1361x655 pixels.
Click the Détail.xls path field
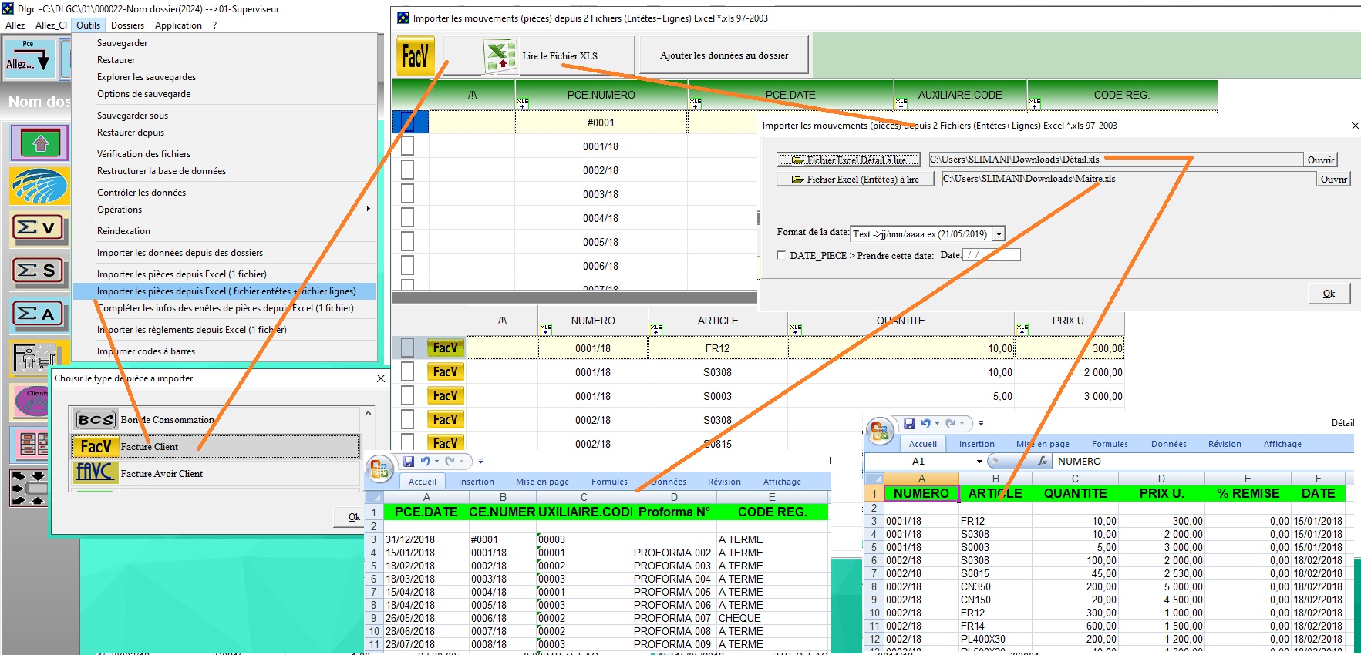point(1115,160)
